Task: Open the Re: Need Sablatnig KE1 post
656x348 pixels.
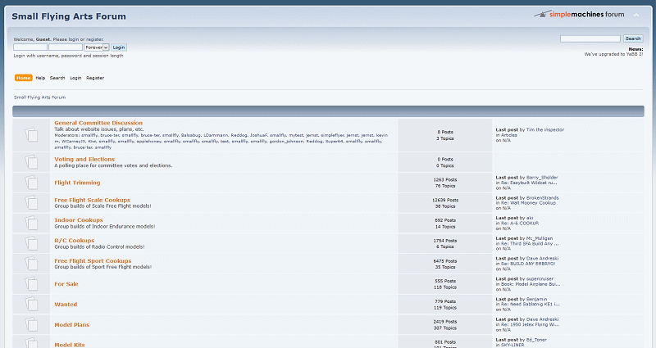Action: point(531,305)
